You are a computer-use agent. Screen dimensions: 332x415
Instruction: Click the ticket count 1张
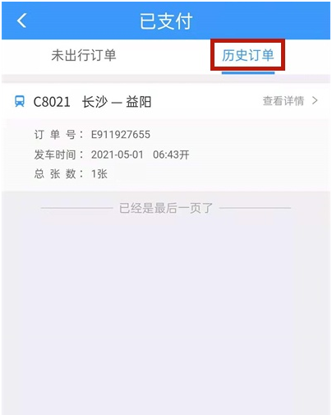pos(99,174)
